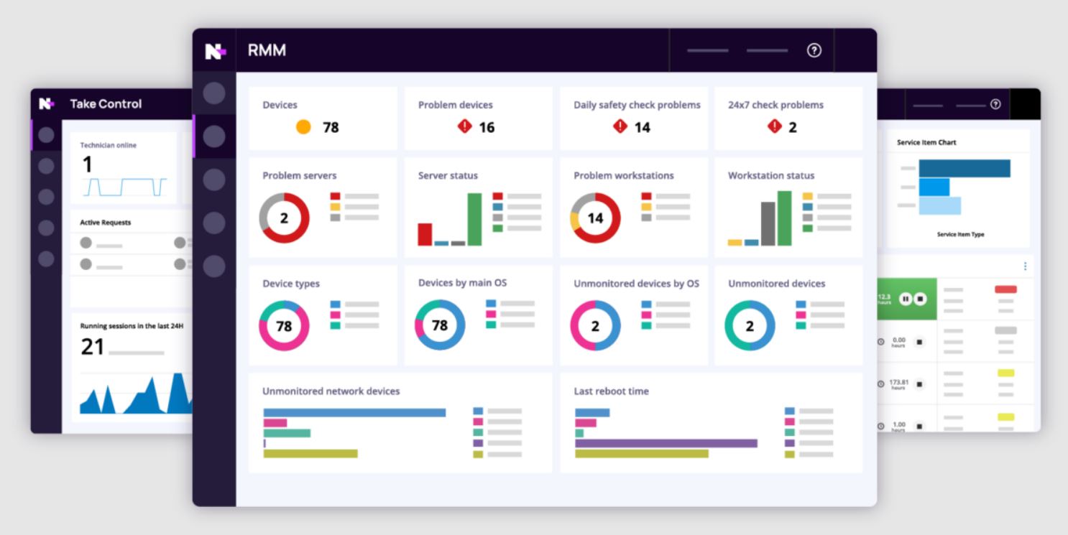Click the Service Item Chart heading
This screenshot has height=535, width=1068.
click(x=926, y=142)
